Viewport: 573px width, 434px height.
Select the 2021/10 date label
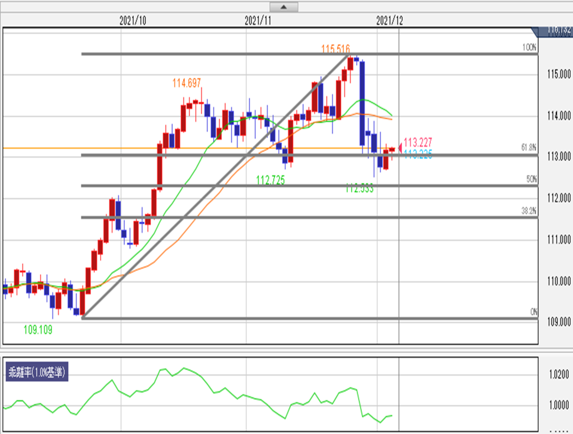pos(132,21)
